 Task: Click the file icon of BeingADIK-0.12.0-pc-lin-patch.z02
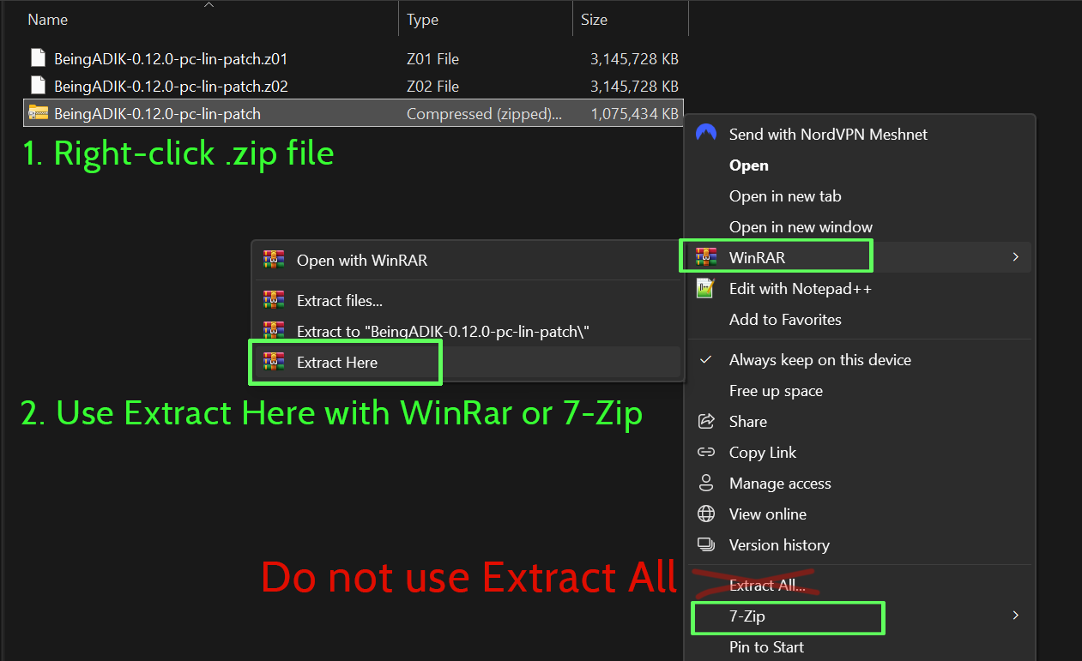click(38, 86)
